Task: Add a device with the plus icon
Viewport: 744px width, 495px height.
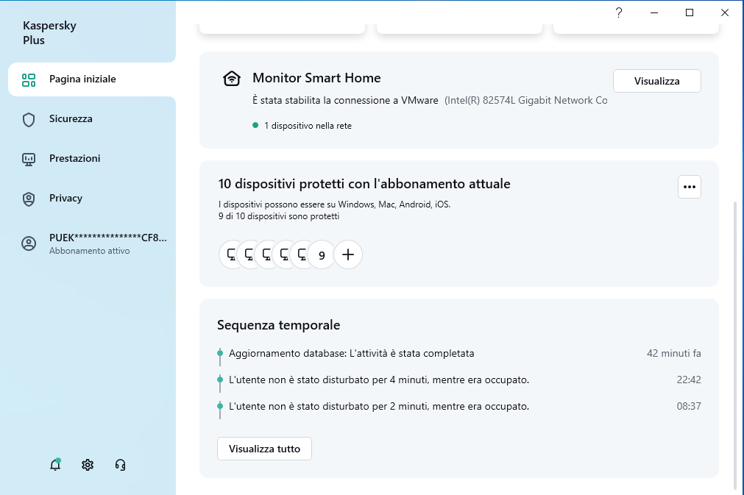Action: pos(348,254)
